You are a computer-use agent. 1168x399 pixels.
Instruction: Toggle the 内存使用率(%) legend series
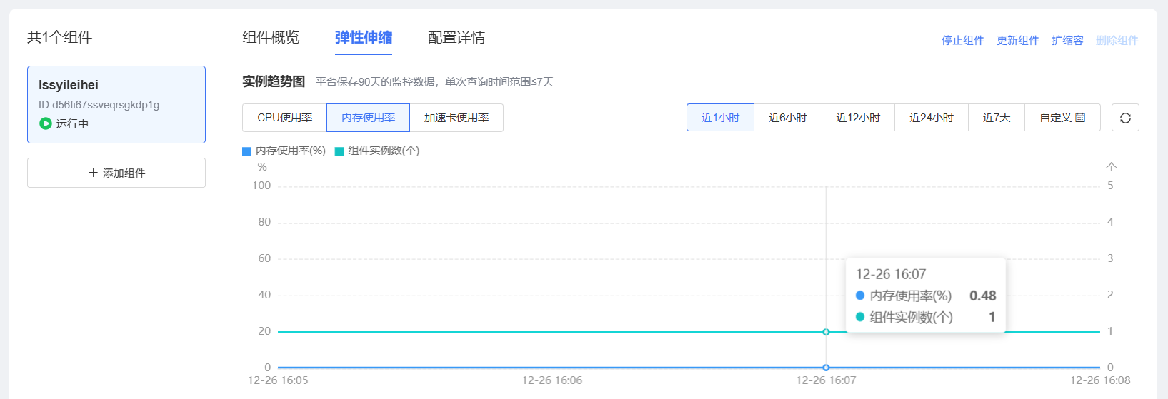(x=284, y=151)
